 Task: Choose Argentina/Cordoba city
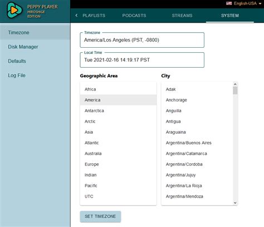click(x=197, y=164)
